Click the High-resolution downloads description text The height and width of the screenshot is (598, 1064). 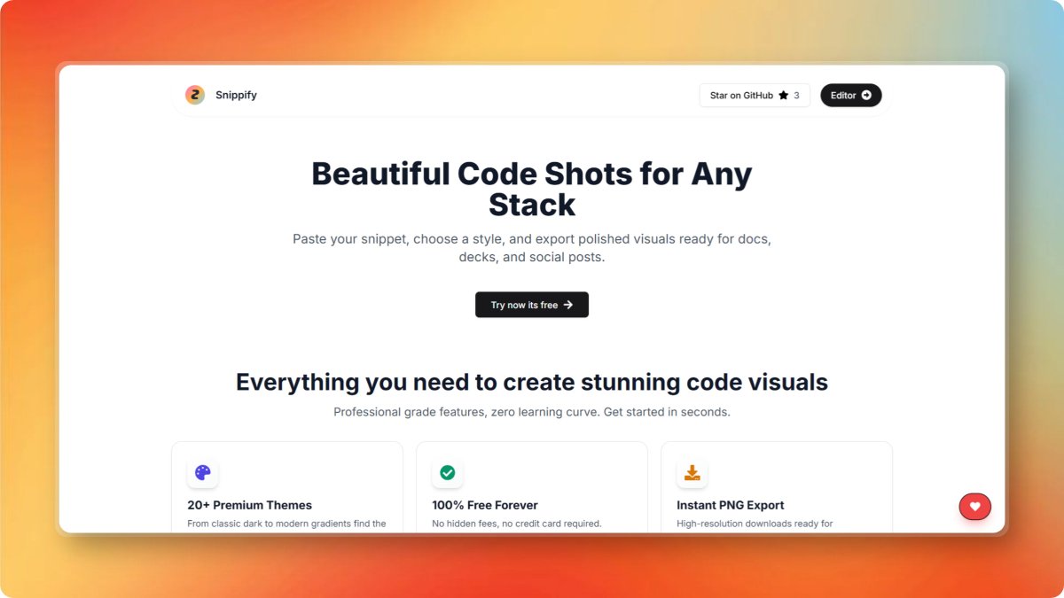point(755,524)
